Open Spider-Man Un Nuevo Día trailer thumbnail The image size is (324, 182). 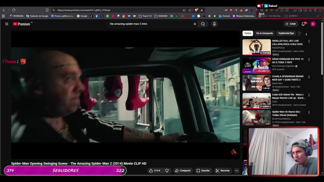257,118
